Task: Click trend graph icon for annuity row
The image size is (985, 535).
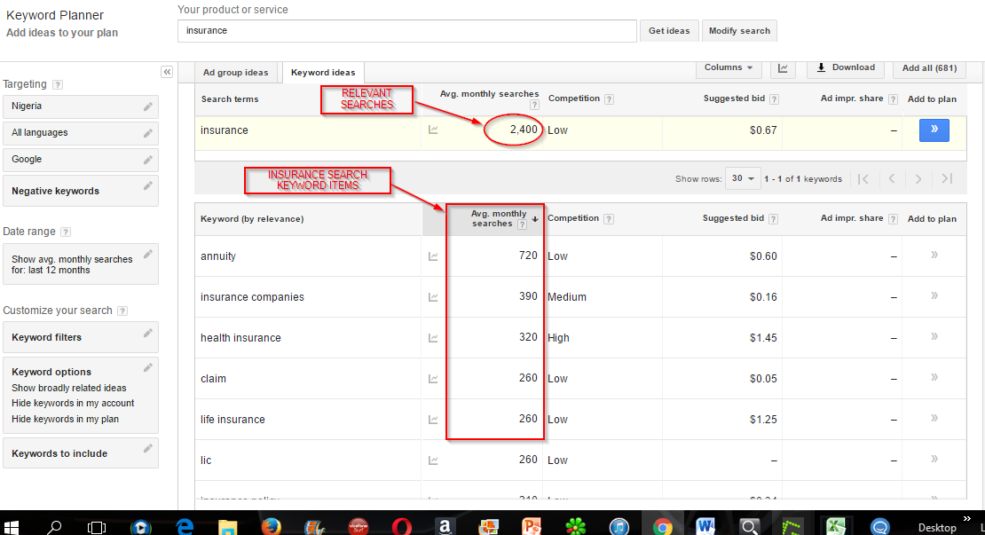Action: point(433,256)
